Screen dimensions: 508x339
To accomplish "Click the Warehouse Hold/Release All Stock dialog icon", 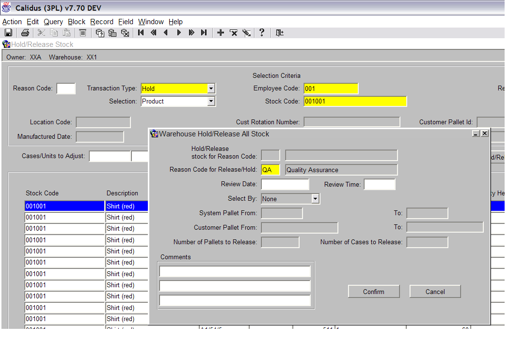I will point(154,133).
